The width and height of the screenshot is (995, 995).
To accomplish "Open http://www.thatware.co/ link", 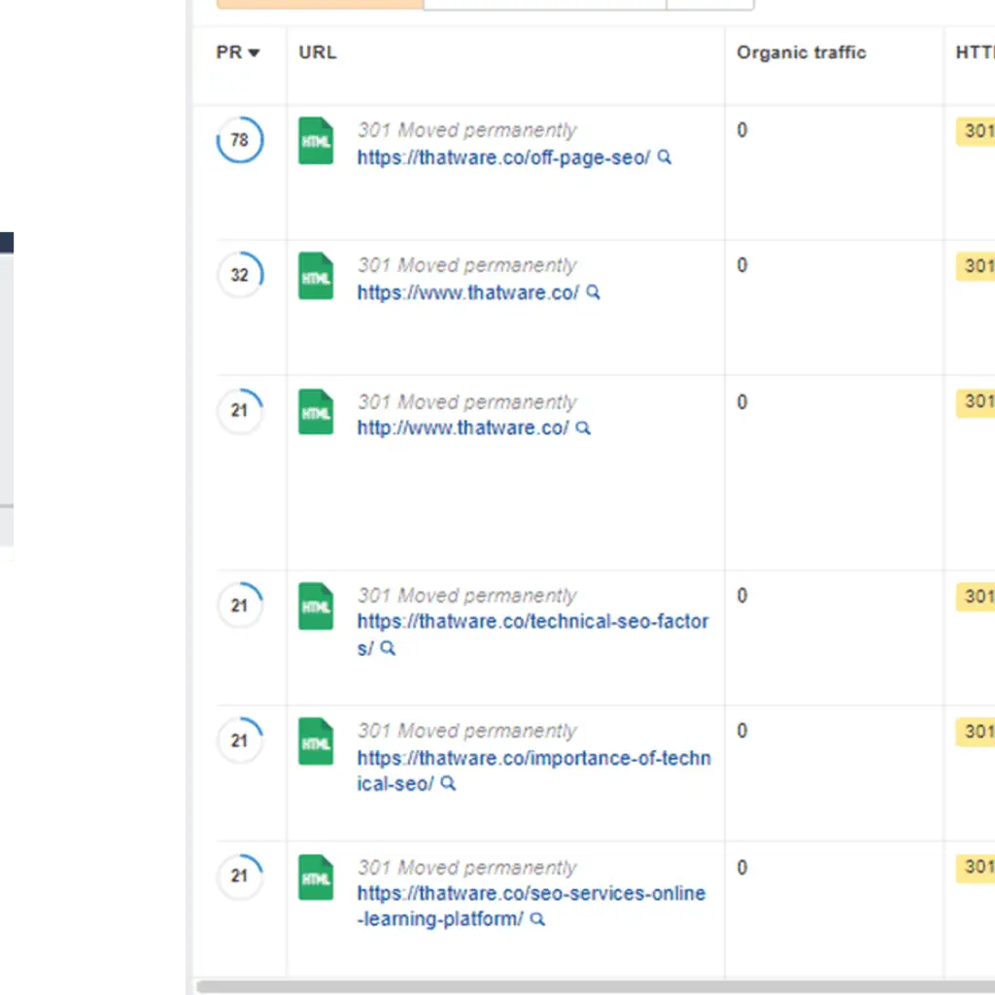I will click(463, 429).
